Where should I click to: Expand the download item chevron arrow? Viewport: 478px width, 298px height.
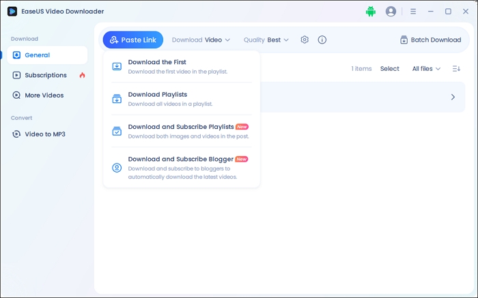(453, 97)
